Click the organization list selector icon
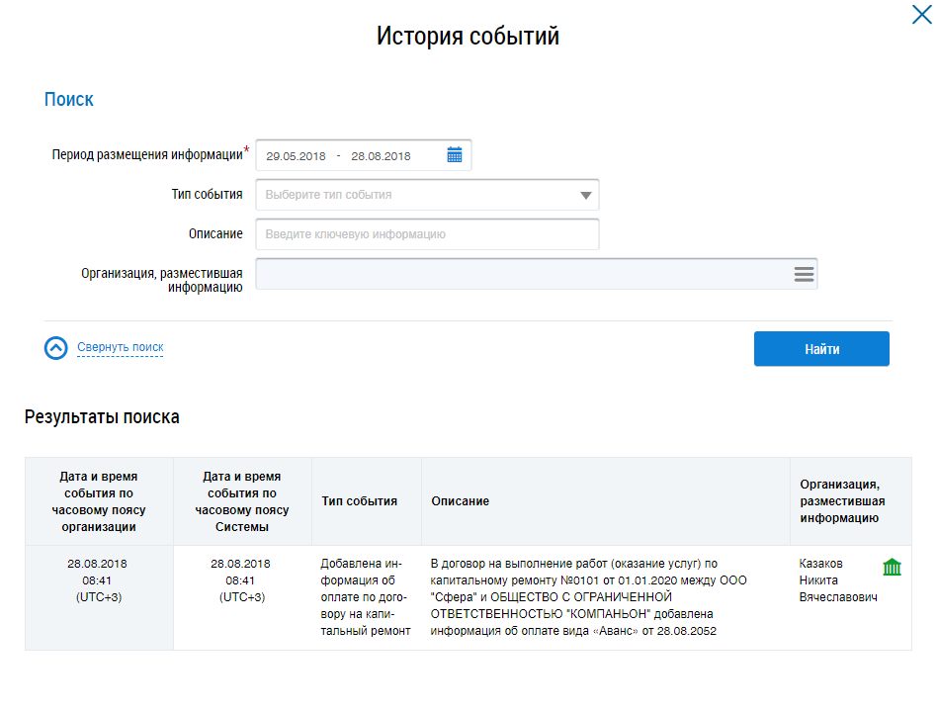 click(x=804, y=274)
